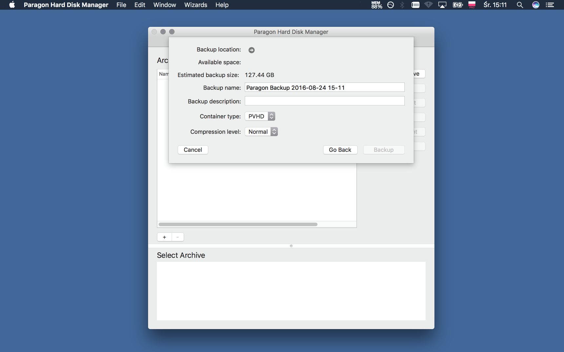Click the Go Back button
Image resolution: width=564 pixels, height=352 pixels.
click(x=340, y=150)
